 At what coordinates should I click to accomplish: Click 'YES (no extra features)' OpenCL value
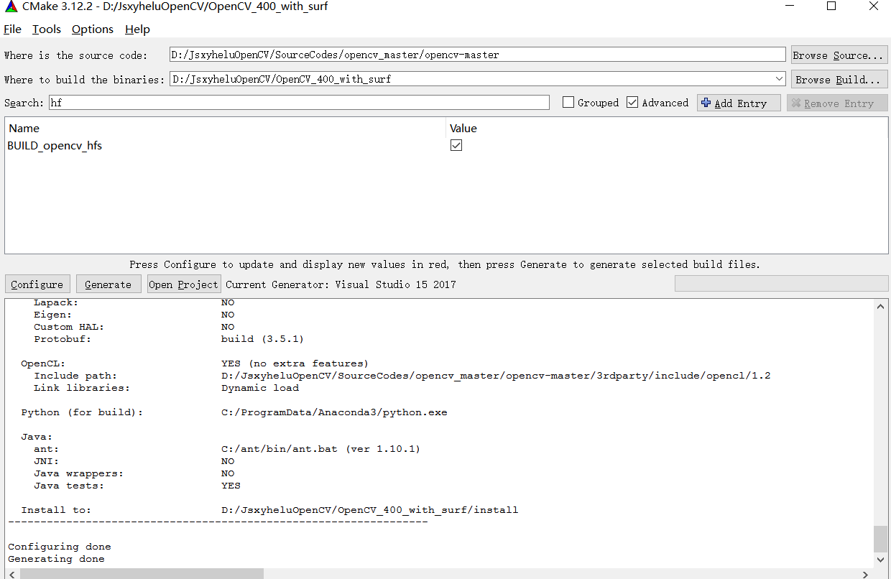(x=295, y=363)
